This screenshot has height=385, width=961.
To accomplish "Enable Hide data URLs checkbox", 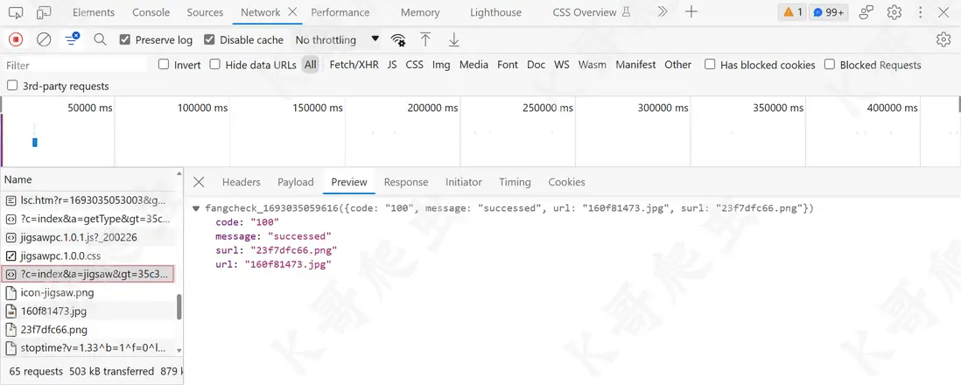I will pos(214,65).
